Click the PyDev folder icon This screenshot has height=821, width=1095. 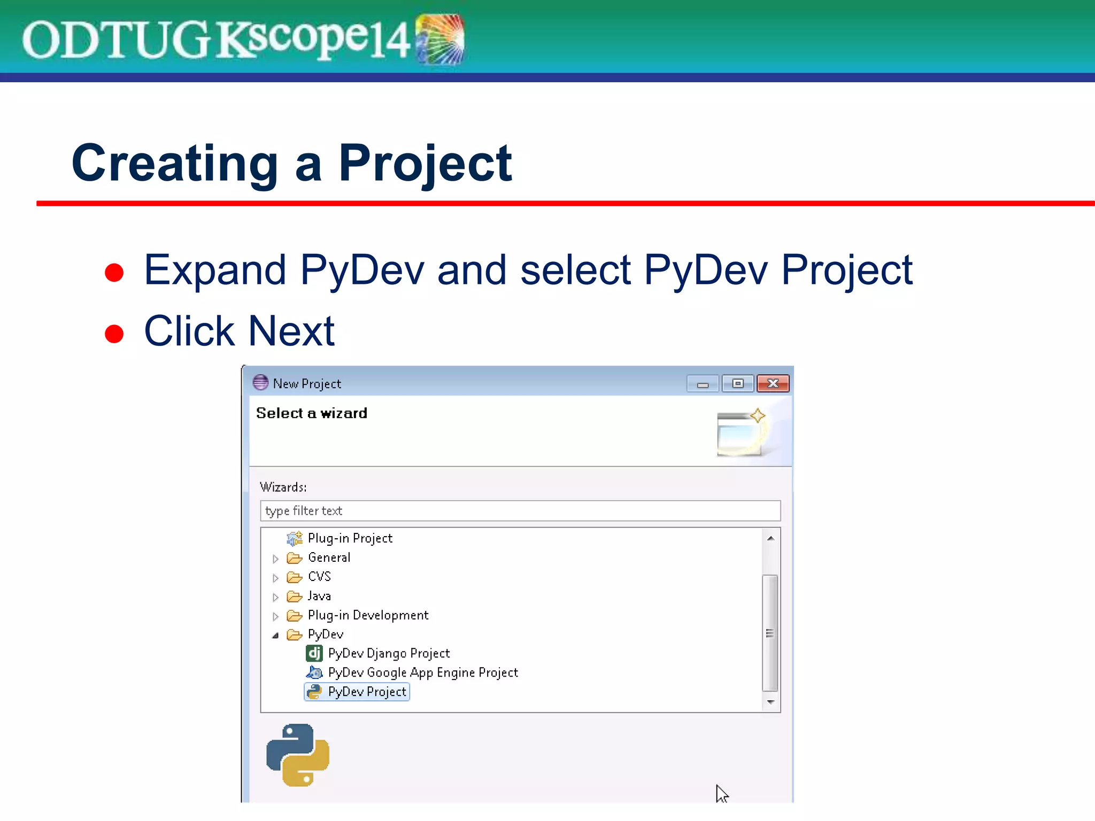pyautogui.click(x=295, y=635)
